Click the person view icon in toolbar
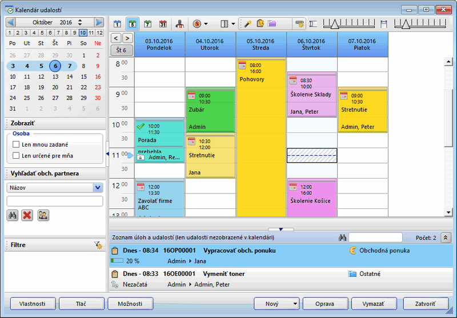This screenshot has width=457, height=318. [181, 24]
